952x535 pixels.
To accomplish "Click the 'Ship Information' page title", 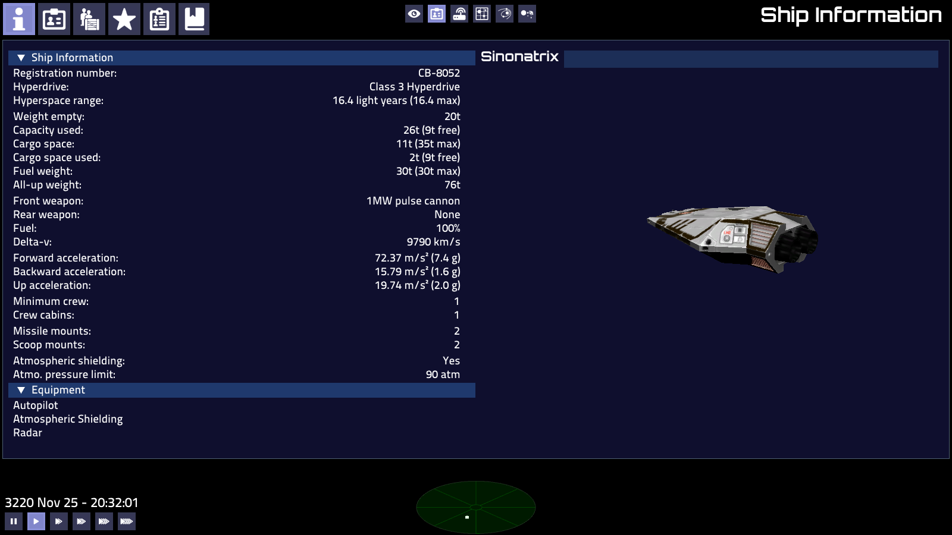I will [851, 15].
